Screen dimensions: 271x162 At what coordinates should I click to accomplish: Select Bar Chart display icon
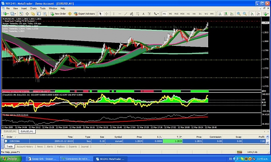click(220, 14)
